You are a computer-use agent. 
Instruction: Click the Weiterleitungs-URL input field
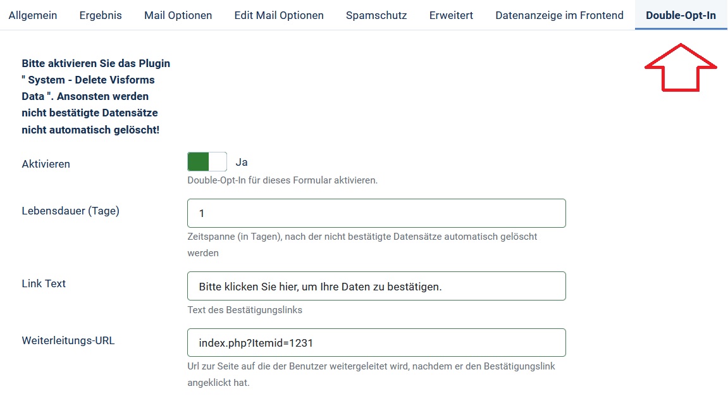[376, 342]
